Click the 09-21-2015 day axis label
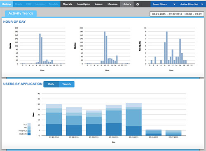This screenshot has height=151, width=206. 54,137
